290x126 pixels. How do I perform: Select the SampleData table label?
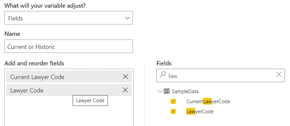coord(185,91)
